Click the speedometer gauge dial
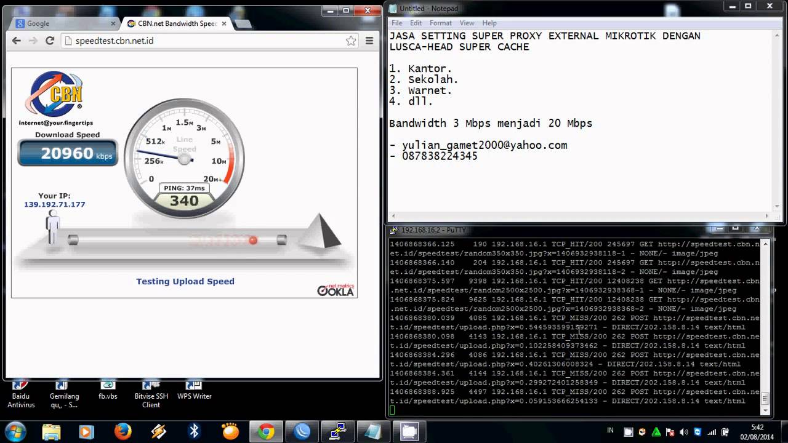 [x=184, y=159]
